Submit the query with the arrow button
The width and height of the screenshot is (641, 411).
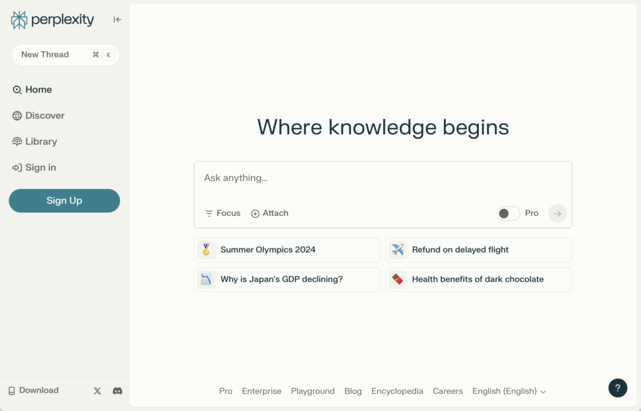point(557,213)
